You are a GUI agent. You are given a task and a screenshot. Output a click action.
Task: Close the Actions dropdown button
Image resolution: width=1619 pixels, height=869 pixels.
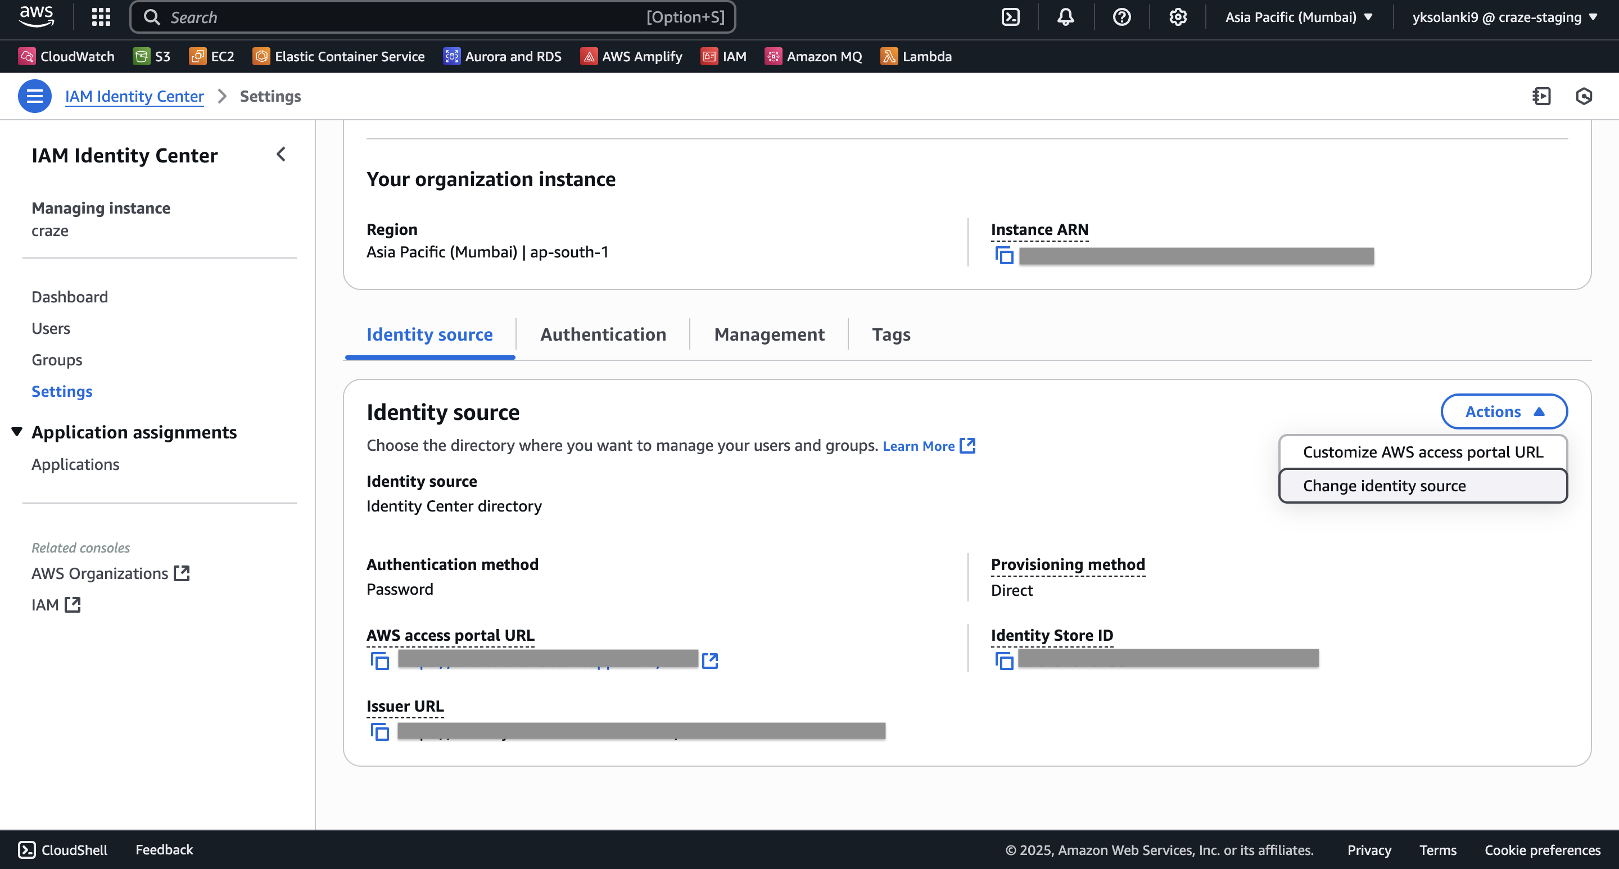coord(1503,411)
